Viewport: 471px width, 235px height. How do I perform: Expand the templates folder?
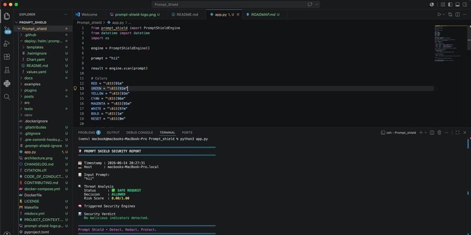tap(42, 47)
